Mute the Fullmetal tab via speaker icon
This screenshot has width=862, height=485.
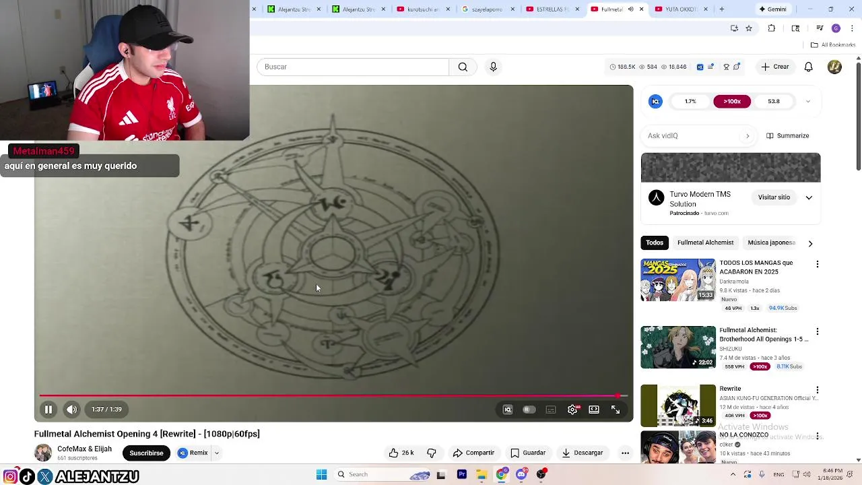pyautogui.click(x=630, y=9)
